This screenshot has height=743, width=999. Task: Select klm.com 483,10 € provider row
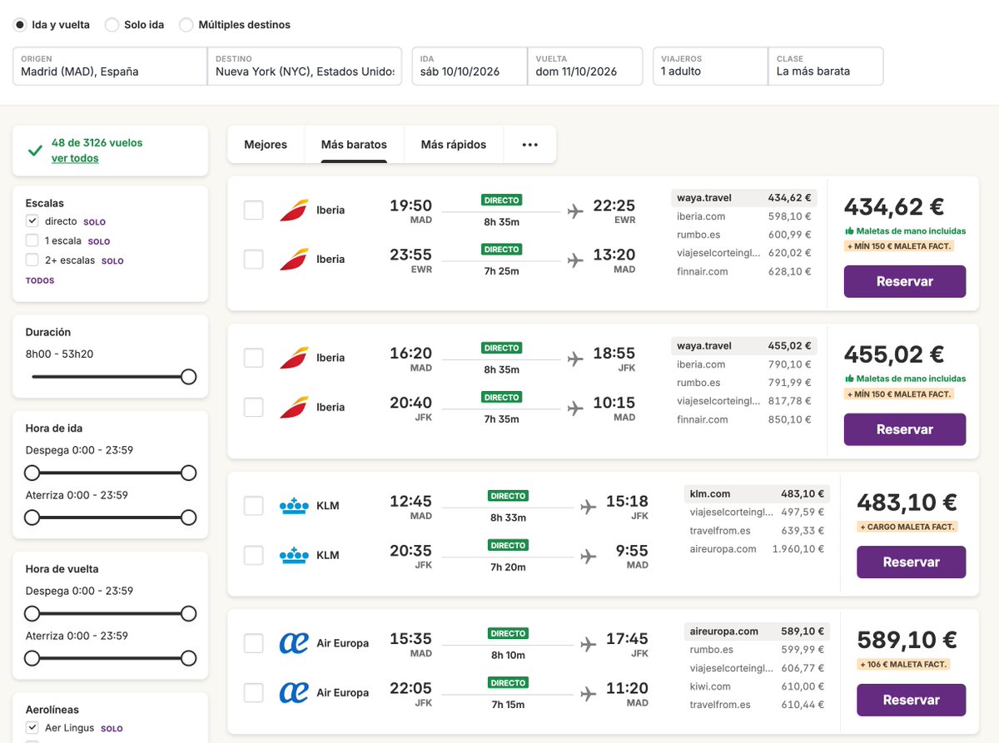(757, 494)
